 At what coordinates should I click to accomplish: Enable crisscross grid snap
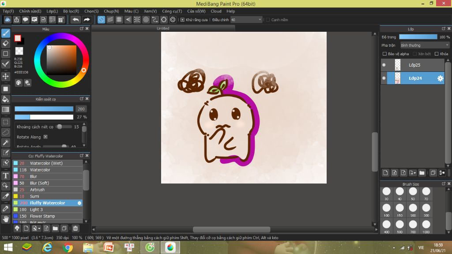[119, 19]
